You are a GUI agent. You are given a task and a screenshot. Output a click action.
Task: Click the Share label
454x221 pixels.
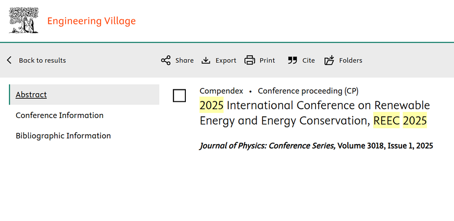point(184,60)
